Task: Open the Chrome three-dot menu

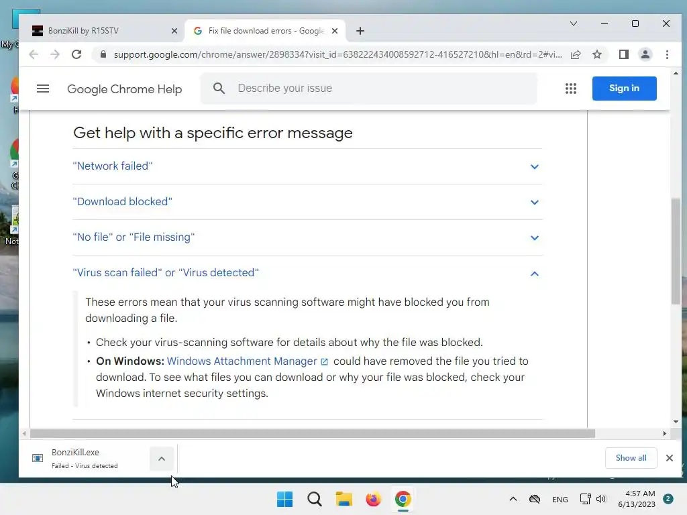Action: [667, 54]
